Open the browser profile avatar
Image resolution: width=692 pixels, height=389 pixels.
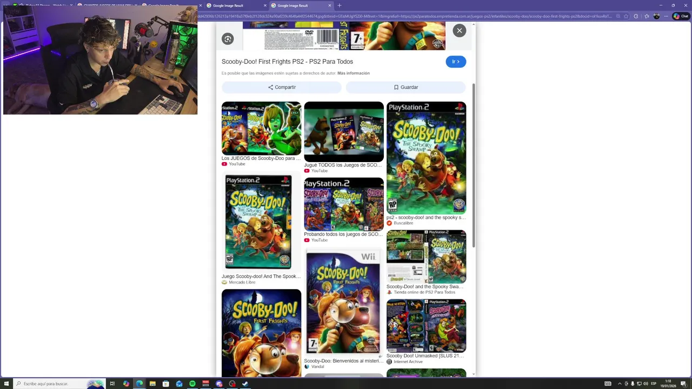[x=655, y=16]
